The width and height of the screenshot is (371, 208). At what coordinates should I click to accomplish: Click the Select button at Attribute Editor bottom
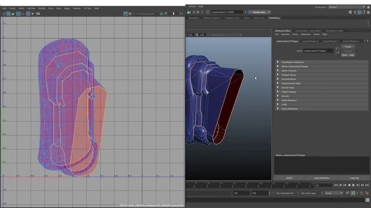[289, 178]
